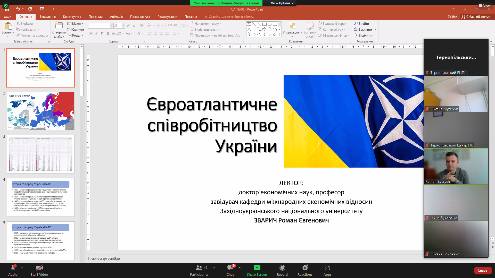The width and height of the screenshot is (495, 278).
Task: Open the Макет layout dropdown
Action: tap(75, 23)
